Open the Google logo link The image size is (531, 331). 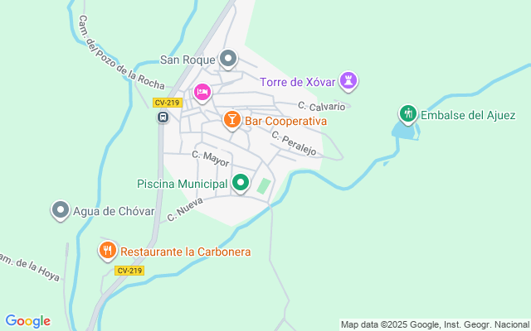pyautogui.click(x=28, y=321)
